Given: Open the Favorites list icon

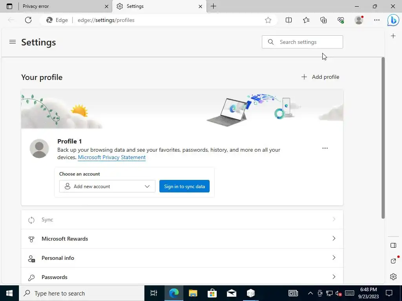Looking at the screenshot, I should pos(306,20).
